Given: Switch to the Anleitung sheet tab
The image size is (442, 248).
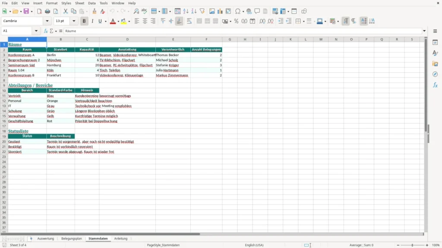Looking at the screenshot, I should 121,239.
